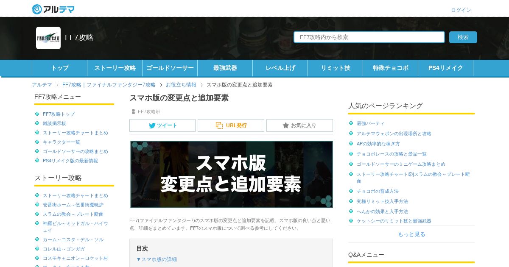Open the ログイン link
The height and width of the screenshot is (267, 509).
(x=461, y=10)
